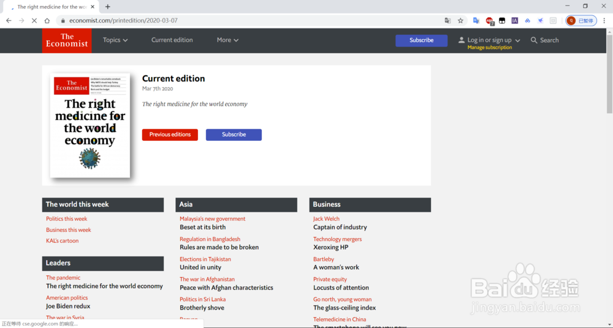This screenshot has width=613, height=328.
Task: Open Google Translate extension
Action: point(476,21)
